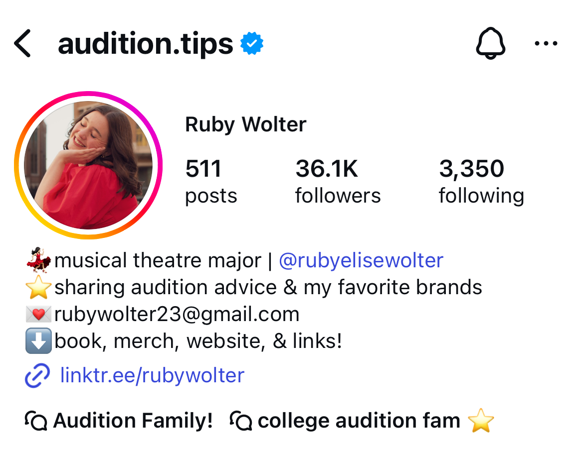Screen dimensions: 588x449
Task: Open the linktr.ee/rubywolter link
Action: pyautogui.click(x=152, y=375)
